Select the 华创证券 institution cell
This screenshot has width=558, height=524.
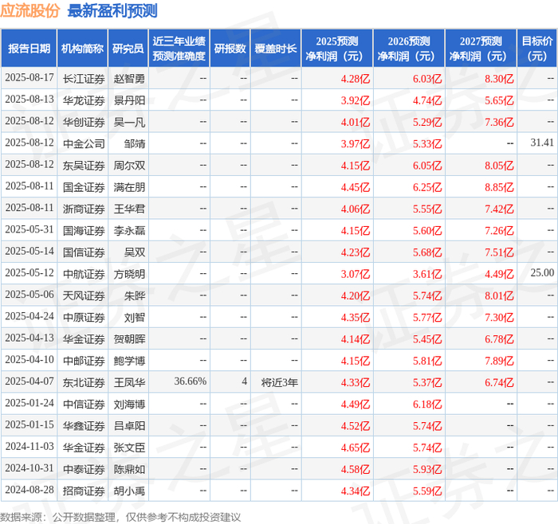tap(84, 122)
